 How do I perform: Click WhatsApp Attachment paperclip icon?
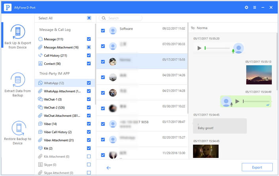point(40,91)
